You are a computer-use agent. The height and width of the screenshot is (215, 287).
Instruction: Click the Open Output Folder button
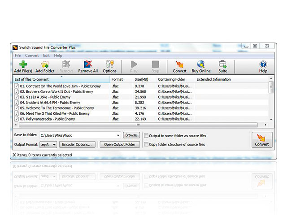119,145
